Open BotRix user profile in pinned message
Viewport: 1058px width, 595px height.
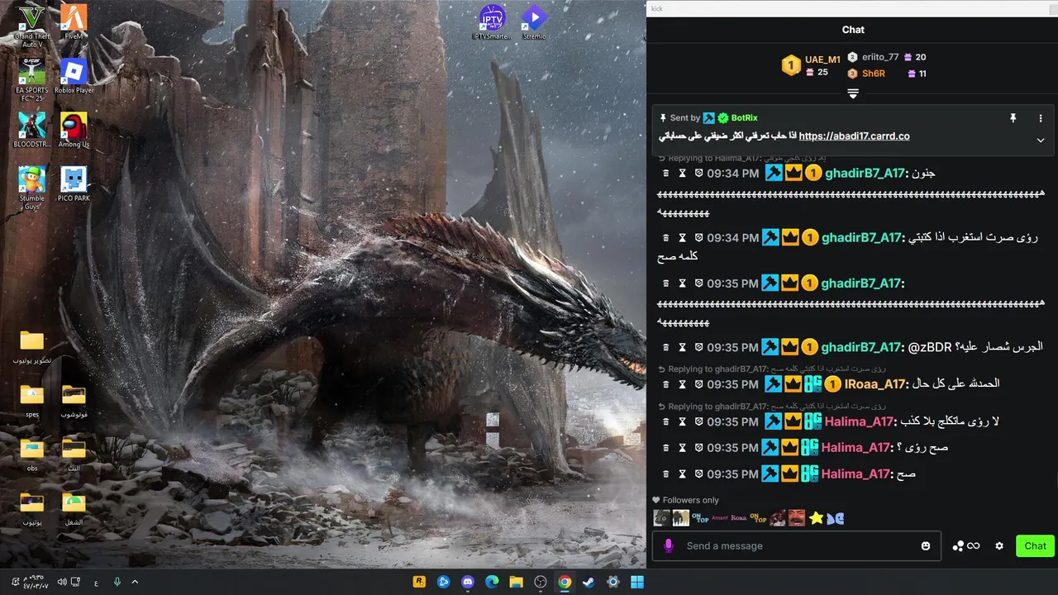point(745,118)
